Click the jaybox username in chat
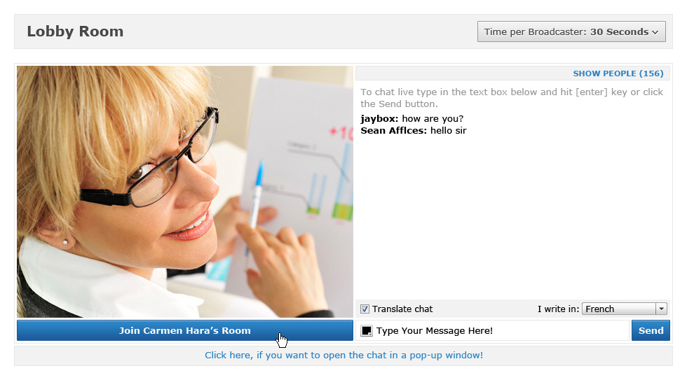Screen dimensions: 687x380 (x=379, y=119)
